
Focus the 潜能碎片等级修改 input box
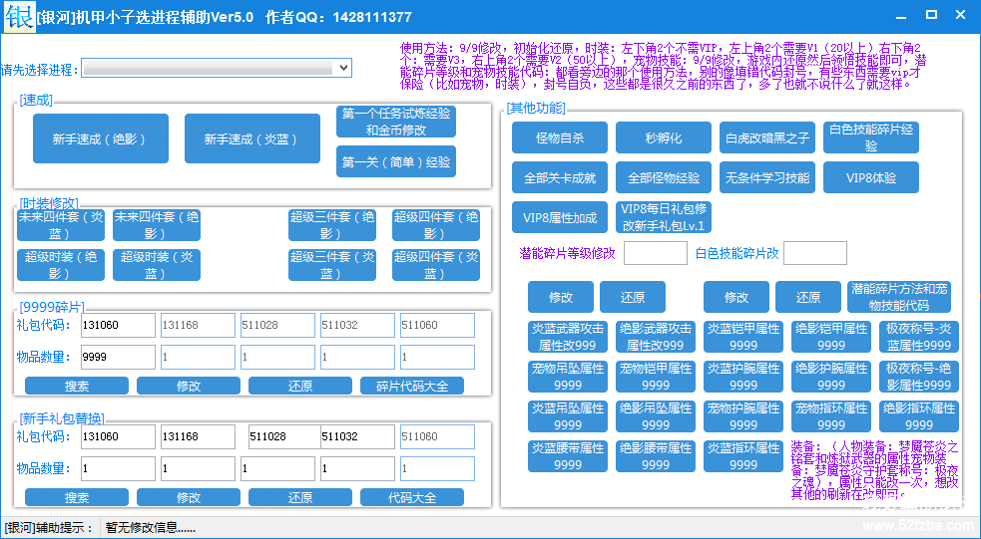(655, 253)
